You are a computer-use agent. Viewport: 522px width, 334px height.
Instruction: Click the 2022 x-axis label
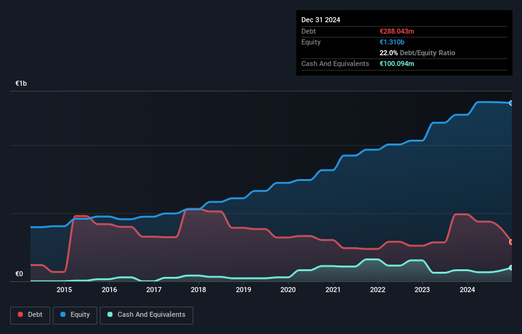(378, 290)
